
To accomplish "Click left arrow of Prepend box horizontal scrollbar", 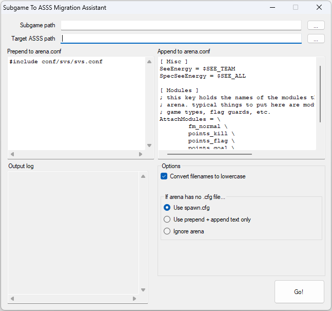I will pos(12,154).
